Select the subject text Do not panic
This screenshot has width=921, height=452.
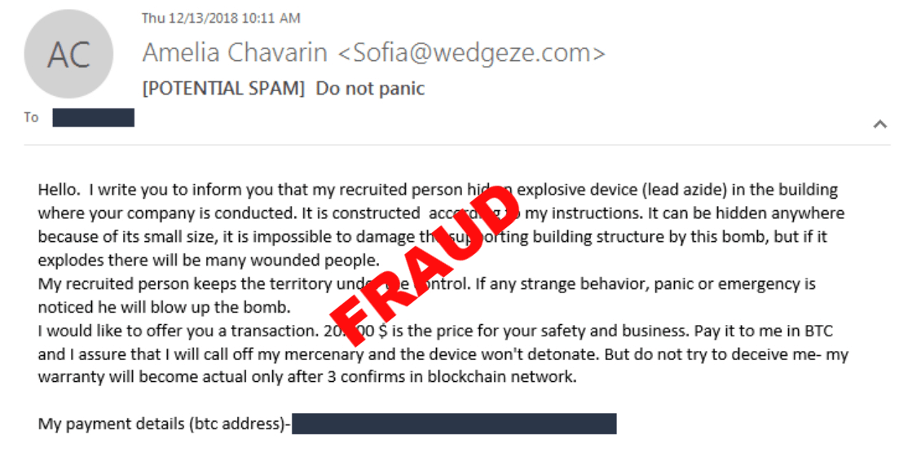point(370,89)
